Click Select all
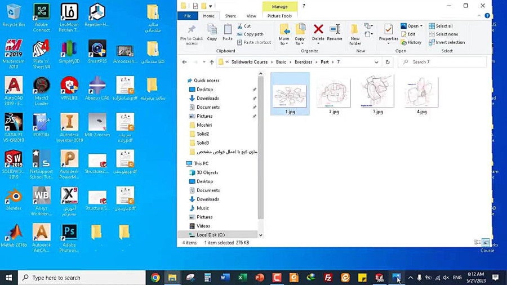 click(x=441, y=26)
